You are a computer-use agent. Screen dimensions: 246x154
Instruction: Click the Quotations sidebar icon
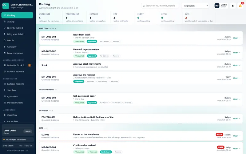5,96
